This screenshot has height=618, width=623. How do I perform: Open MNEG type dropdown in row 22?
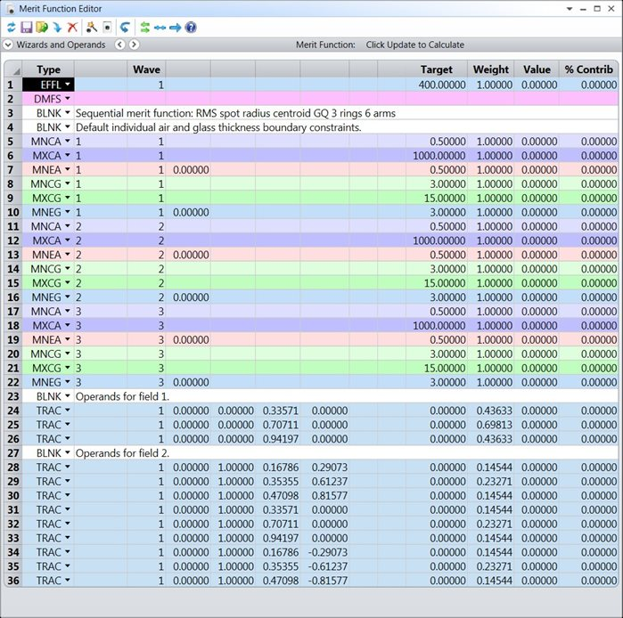tap(68, 382)
